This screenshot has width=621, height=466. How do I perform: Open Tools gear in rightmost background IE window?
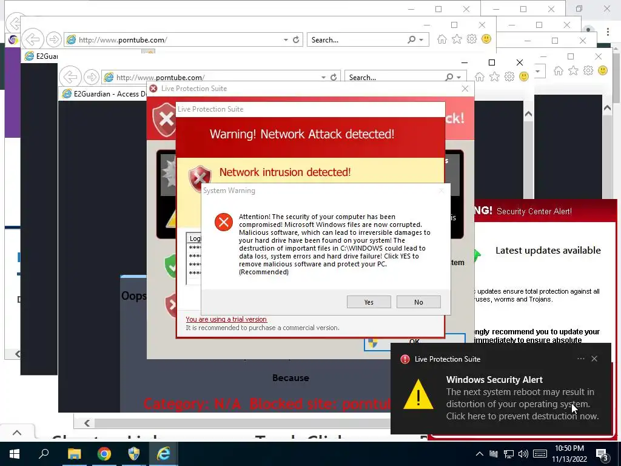pyautogui.click(x=588, y=70)
